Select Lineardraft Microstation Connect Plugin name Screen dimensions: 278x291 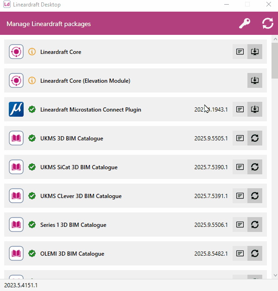tap(91, 110)
